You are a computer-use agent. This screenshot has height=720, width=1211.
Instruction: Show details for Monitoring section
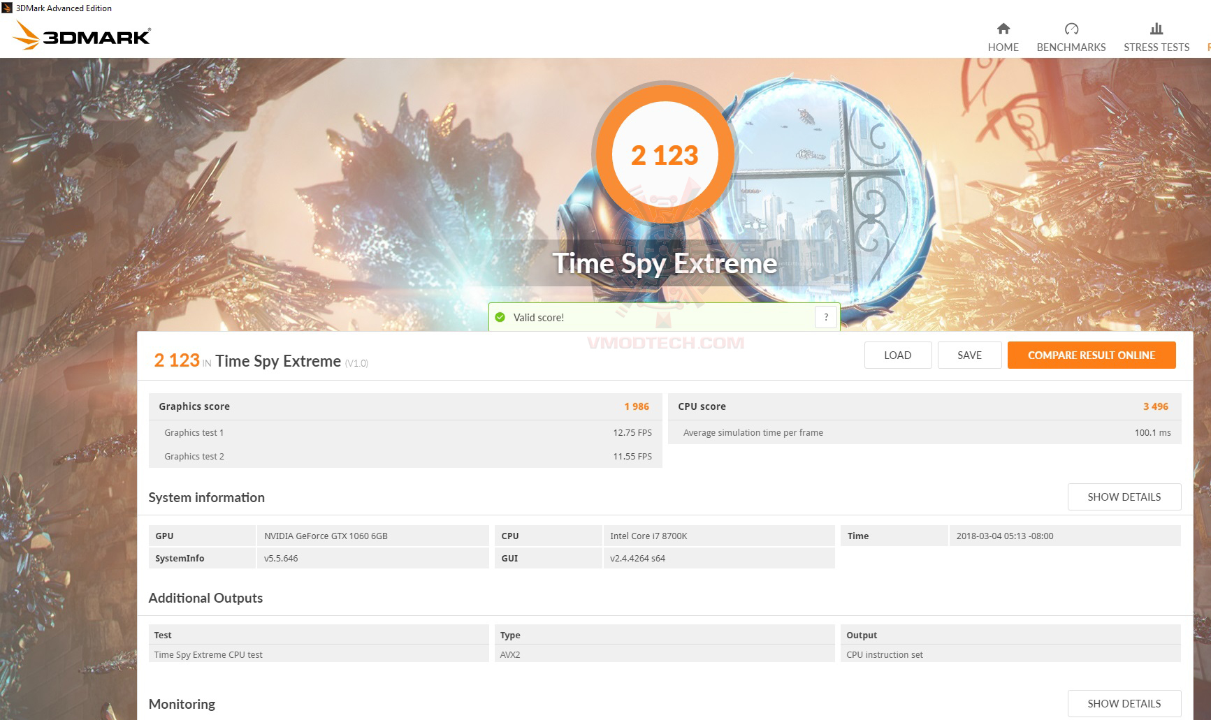[1124, 703]
